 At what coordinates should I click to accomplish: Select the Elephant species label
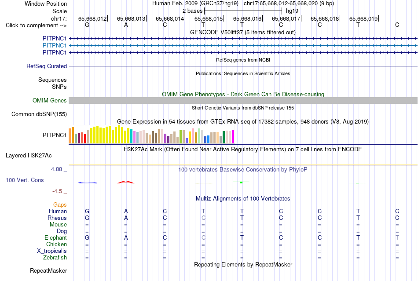[55, 237]
